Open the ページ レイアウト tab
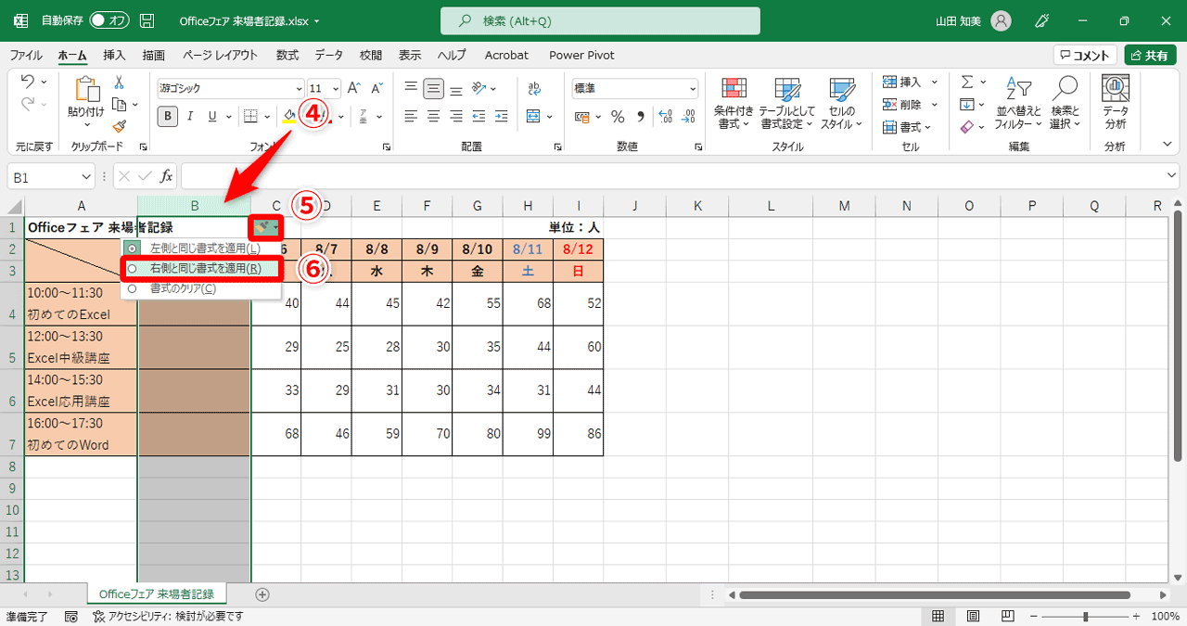1187x626 pixels. (221, 55)
